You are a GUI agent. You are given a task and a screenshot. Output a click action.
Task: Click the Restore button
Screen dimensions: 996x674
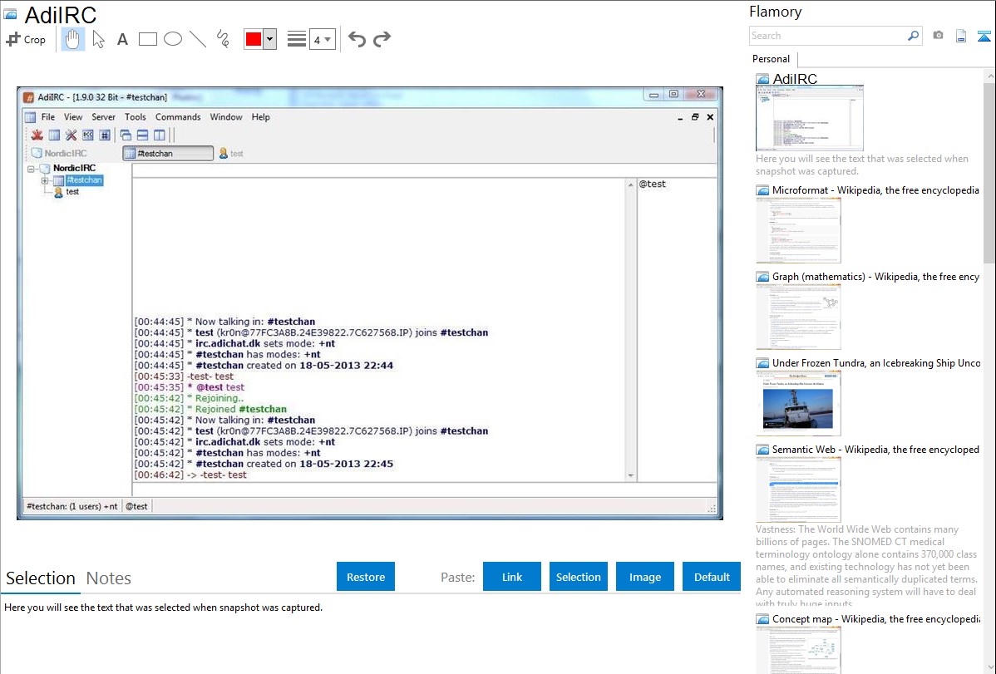tap(366, 577)
